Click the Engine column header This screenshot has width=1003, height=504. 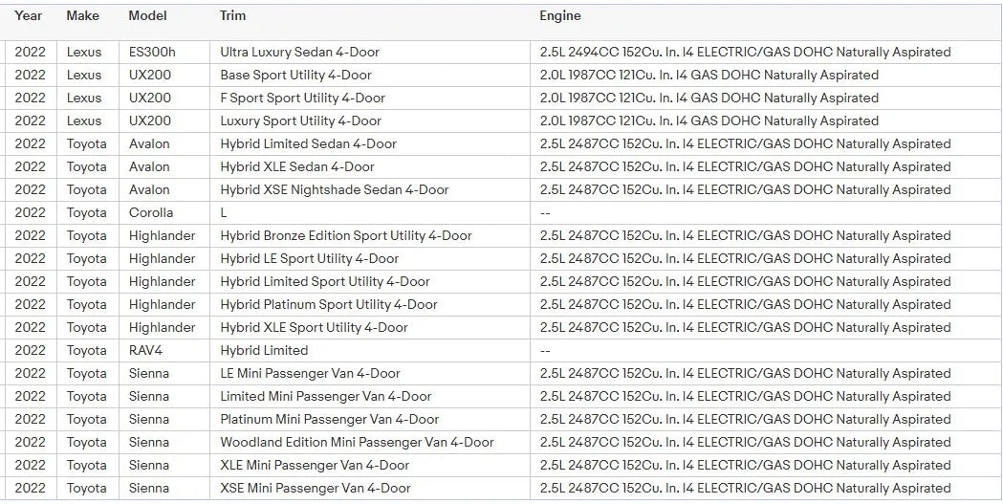[559, 15]
